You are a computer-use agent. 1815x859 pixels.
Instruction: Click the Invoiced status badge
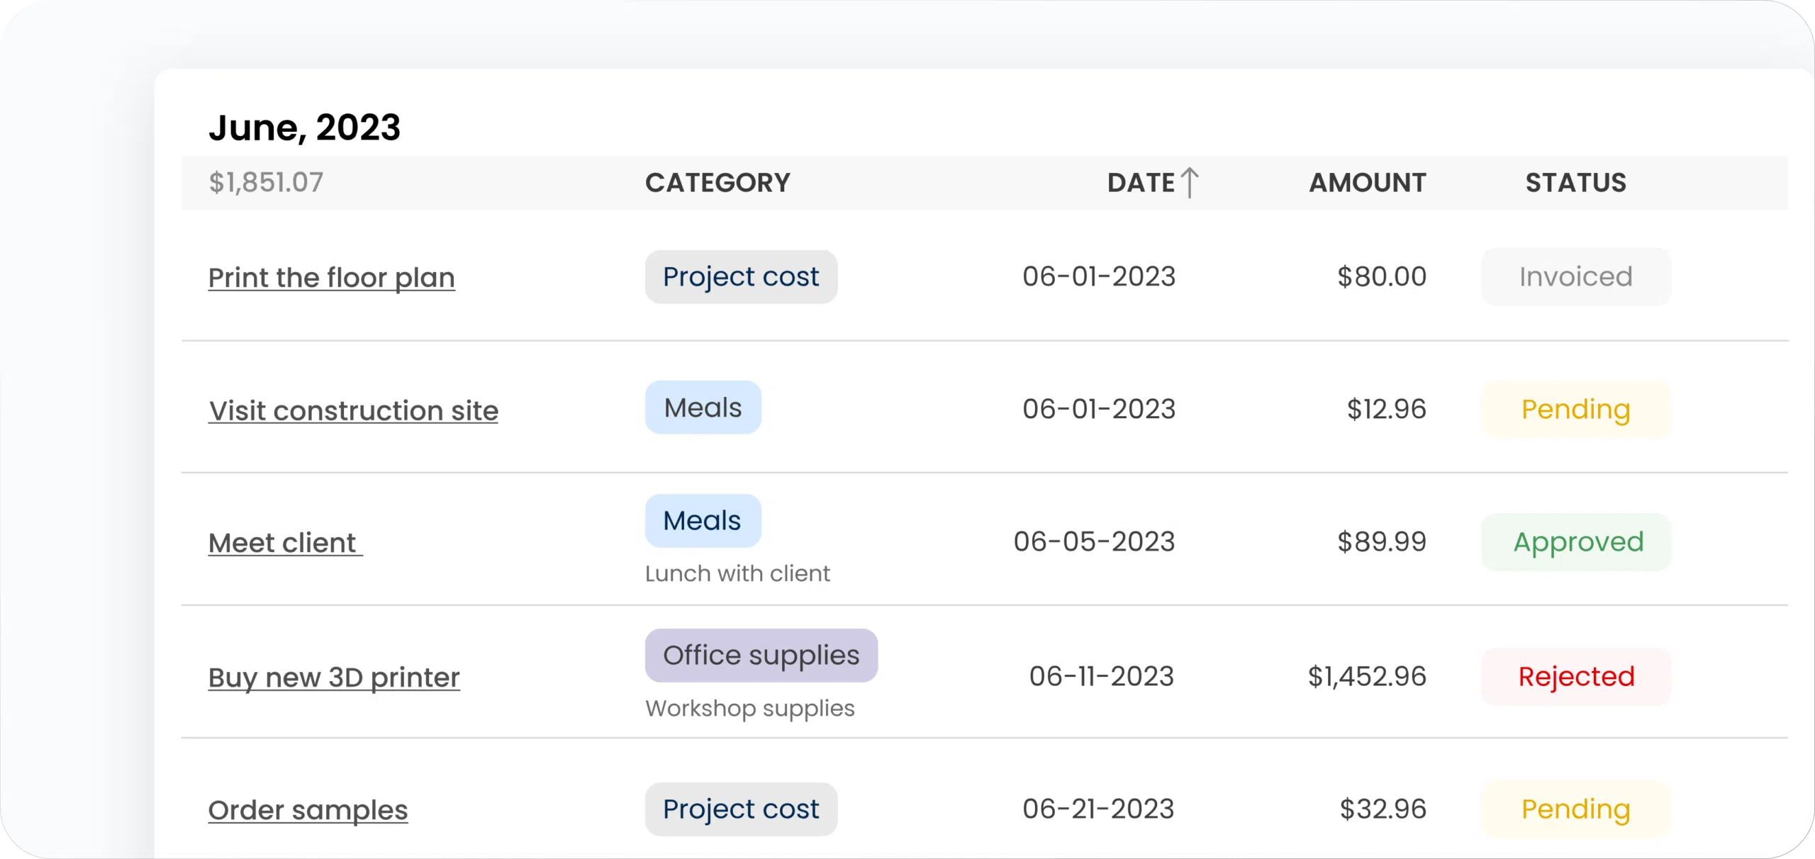1576,277
